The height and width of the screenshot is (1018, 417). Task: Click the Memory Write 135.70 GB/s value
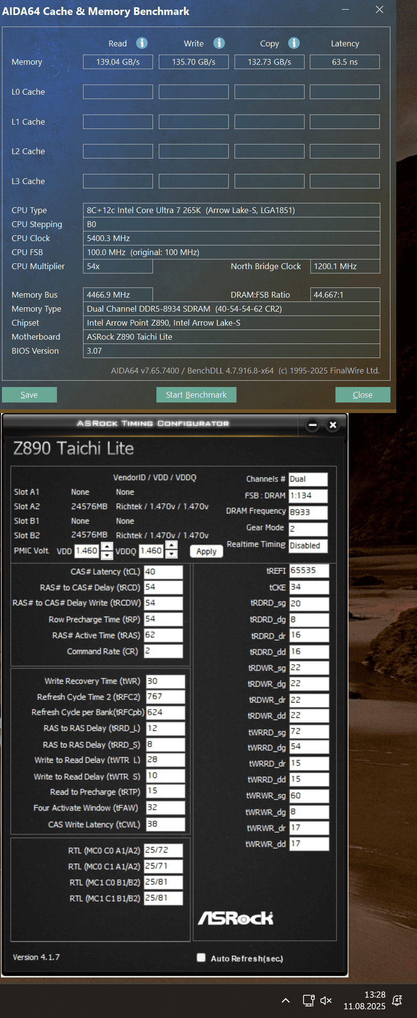click(x=194, y=62)
